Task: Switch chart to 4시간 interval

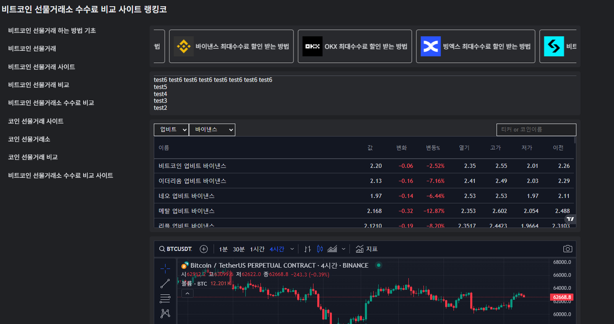Action: tap(277, 249)
